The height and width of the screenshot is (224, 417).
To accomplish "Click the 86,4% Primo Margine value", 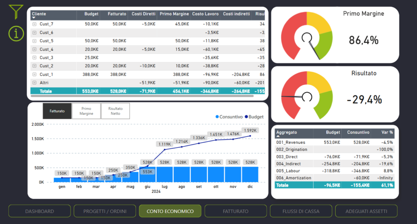I will tap(364, 40).
